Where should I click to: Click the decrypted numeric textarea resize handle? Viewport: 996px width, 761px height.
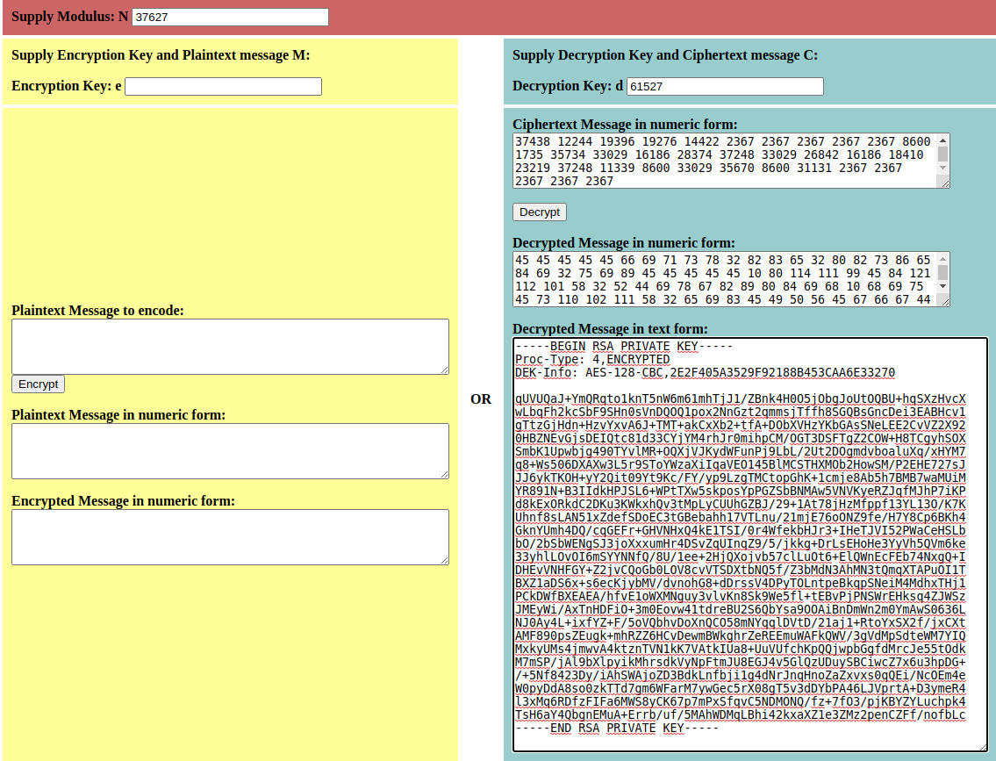[944, 302]
